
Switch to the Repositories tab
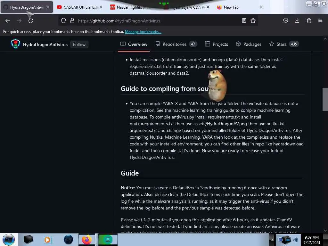176,44
